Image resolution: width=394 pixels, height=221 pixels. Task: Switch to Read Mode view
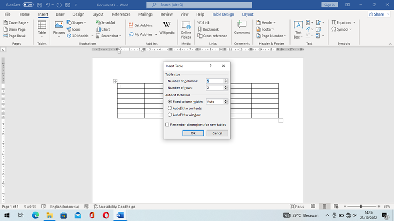(313, 207)
